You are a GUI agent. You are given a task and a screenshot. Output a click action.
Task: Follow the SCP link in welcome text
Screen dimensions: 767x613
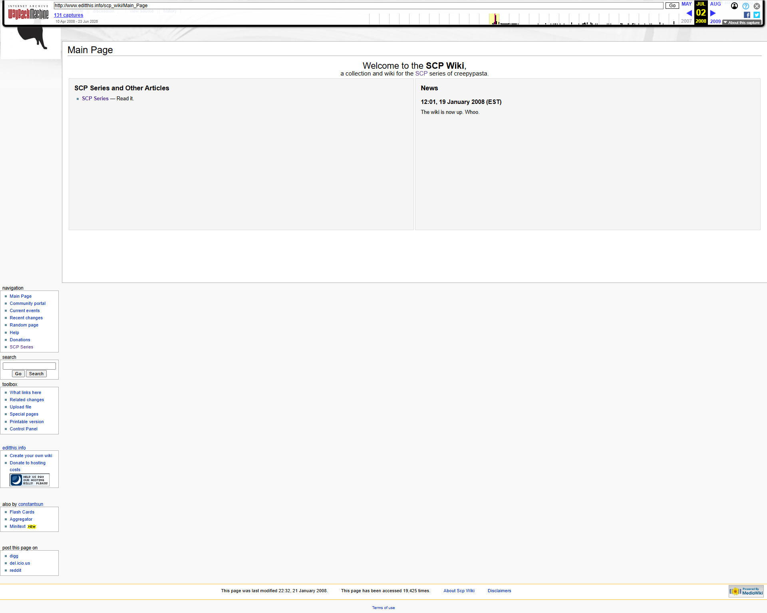click(421, 74)
